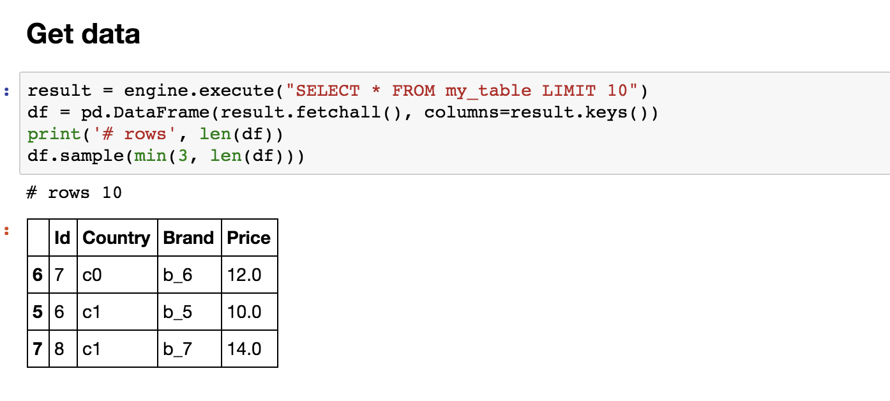This screenshot has width=890, height=401.
Task: Click the Brand column header
Action: (189, 238)
